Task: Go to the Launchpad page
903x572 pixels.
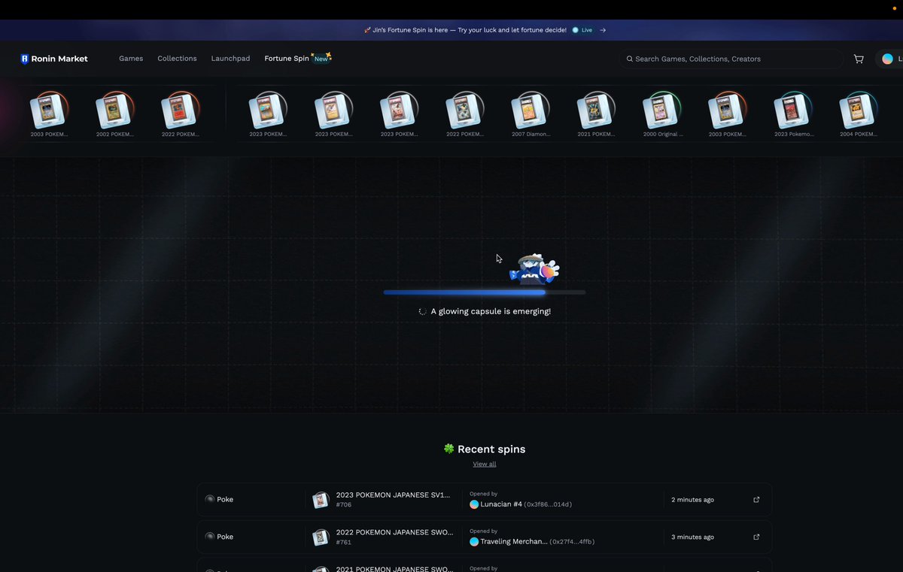Action: (x=230, y=59)
